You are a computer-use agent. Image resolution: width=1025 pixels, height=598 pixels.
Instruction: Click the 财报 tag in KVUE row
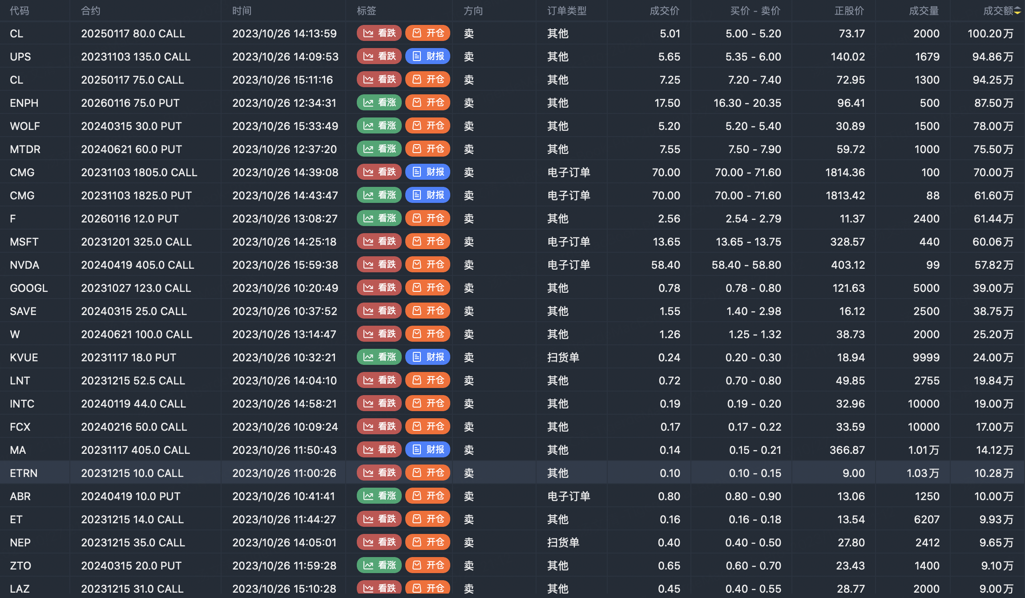point(428,357)
